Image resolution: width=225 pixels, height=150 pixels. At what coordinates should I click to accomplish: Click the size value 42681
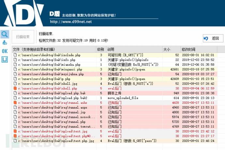174,69
